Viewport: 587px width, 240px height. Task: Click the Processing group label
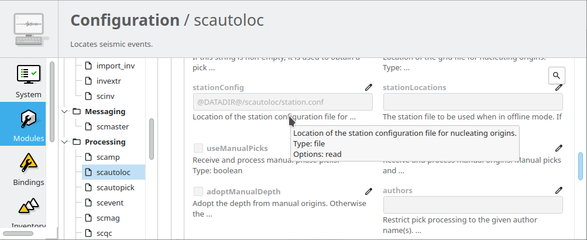pos(105,142)
